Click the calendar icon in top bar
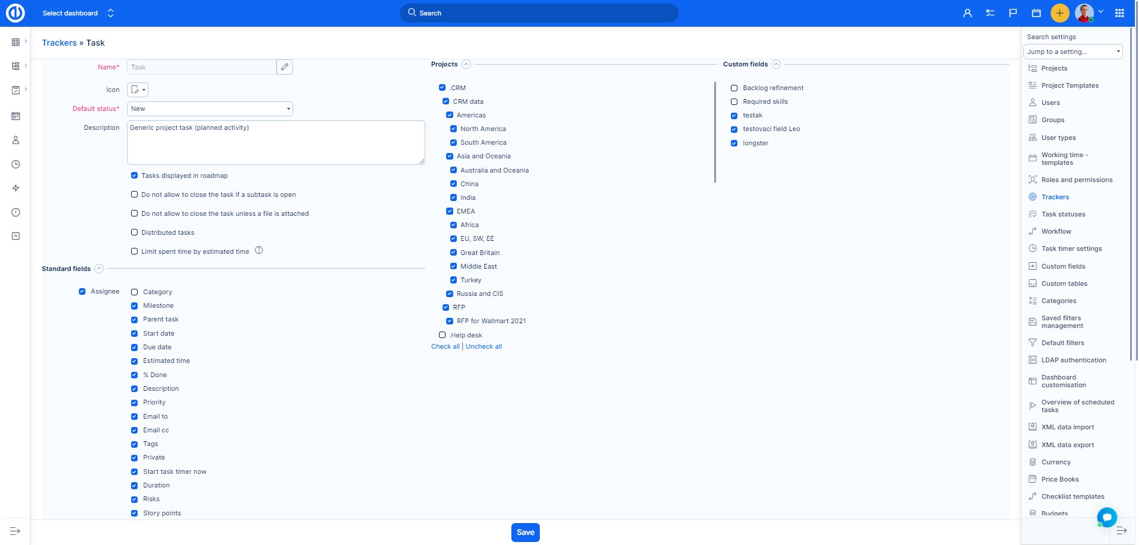The height and width of the screenshot is (545, 1139). [x=1036, y=13]
